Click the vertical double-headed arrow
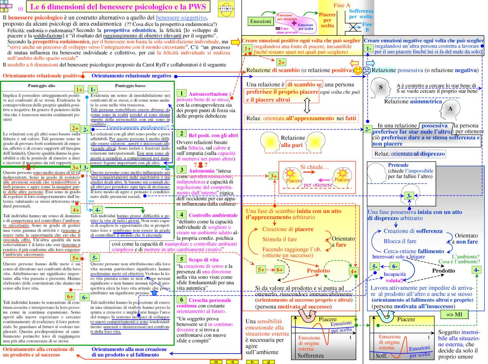The image size is (488, 364). 306,106
